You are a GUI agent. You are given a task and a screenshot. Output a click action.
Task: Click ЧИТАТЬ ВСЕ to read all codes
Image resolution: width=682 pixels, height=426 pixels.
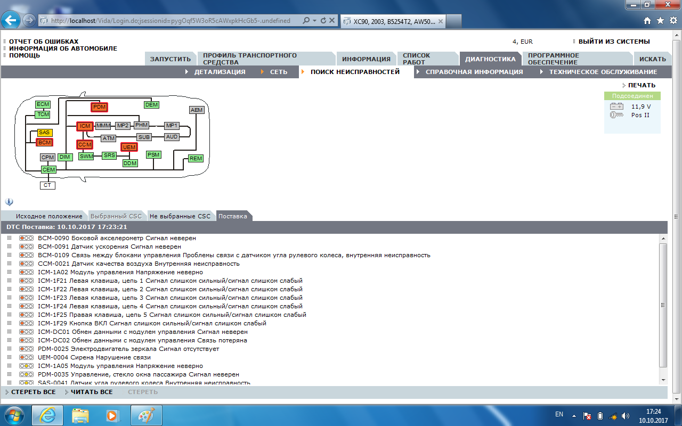[x=91, y=392]
